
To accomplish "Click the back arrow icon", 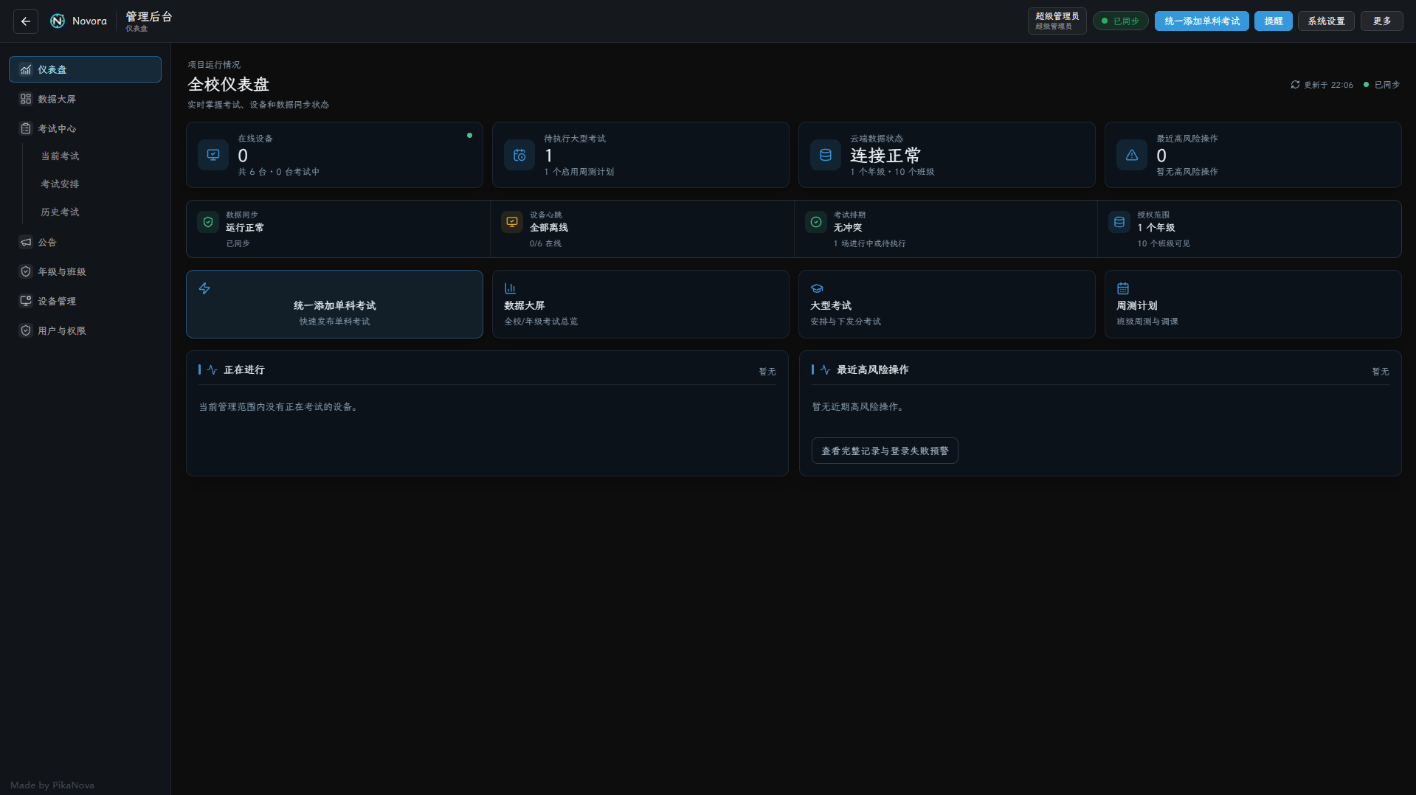I will 26,21.
